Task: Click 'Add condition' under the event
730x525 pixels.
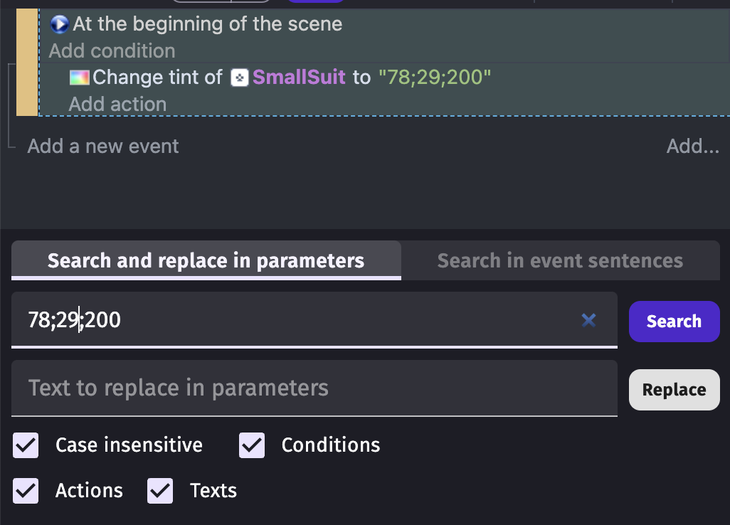Action: click(x=112, y=51)
